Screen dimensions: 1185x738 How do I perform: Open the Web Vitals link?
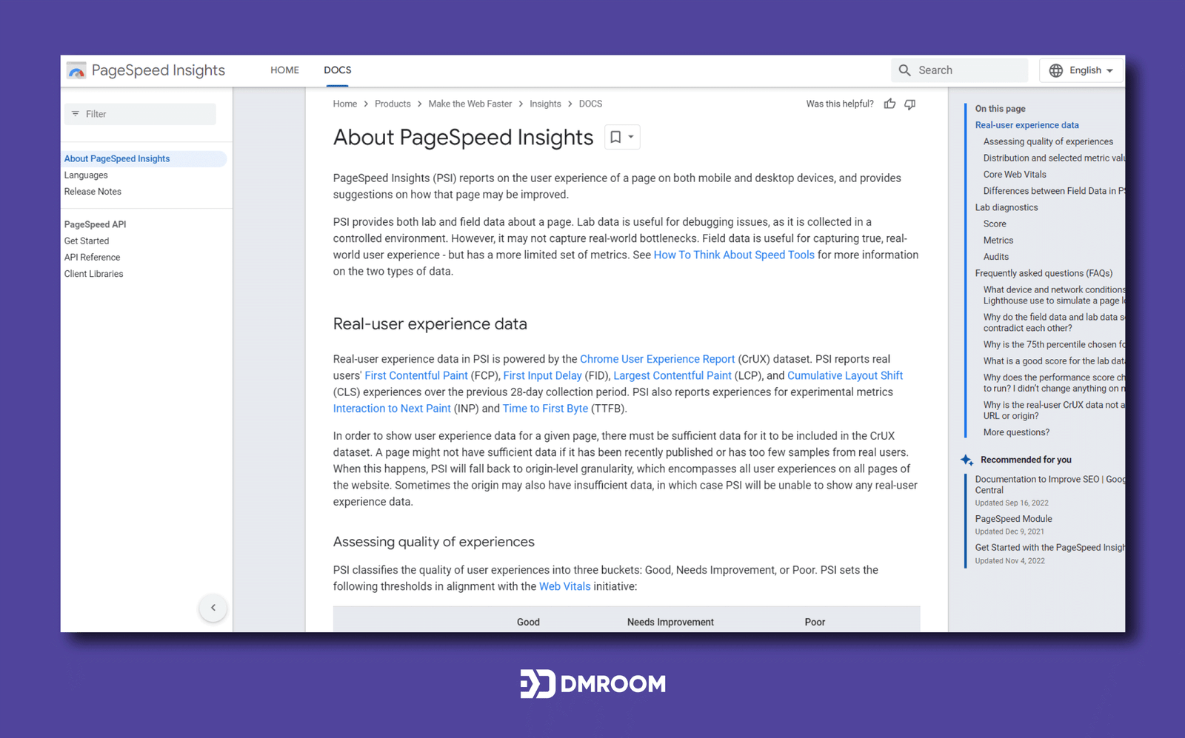tap(565, 586)
